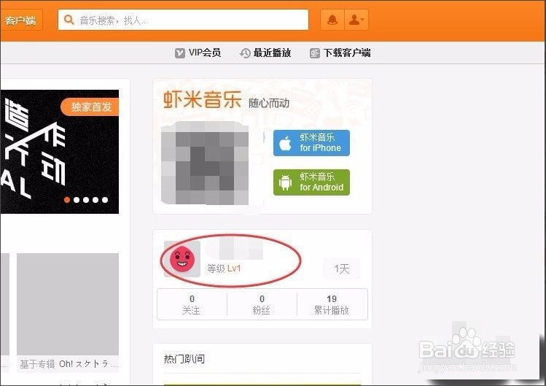This screenshot has width=546, height=386.
Task: Select the fourth carousel dot
Action: point(95,200)
